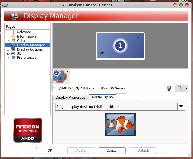Open Display Options page label

click(x=30, y=49)
